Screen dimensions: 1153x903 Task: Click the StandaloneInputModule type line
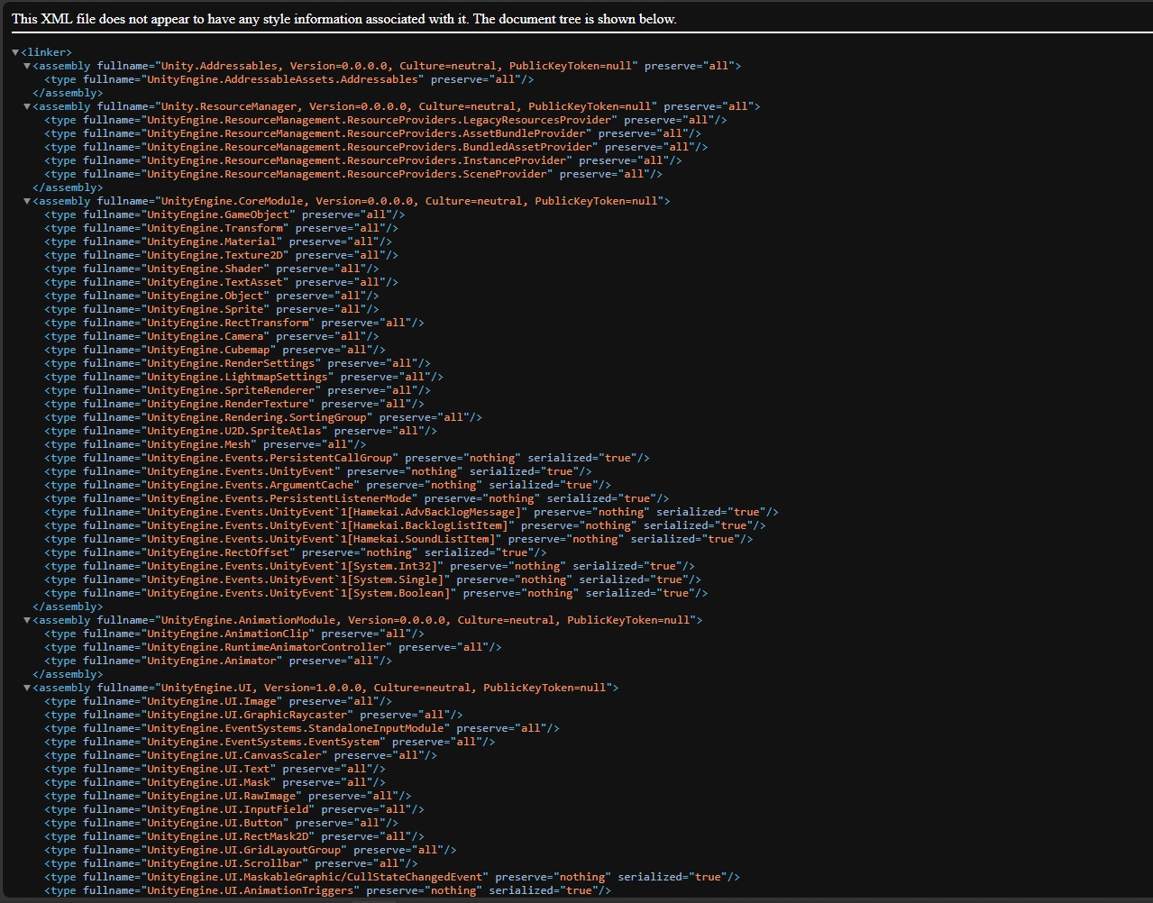(x=303, y=728)
